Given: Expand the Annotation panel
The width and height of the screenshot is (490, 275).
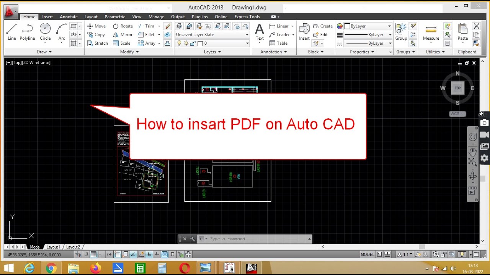Looking at the screenshot, I should 273,52.
